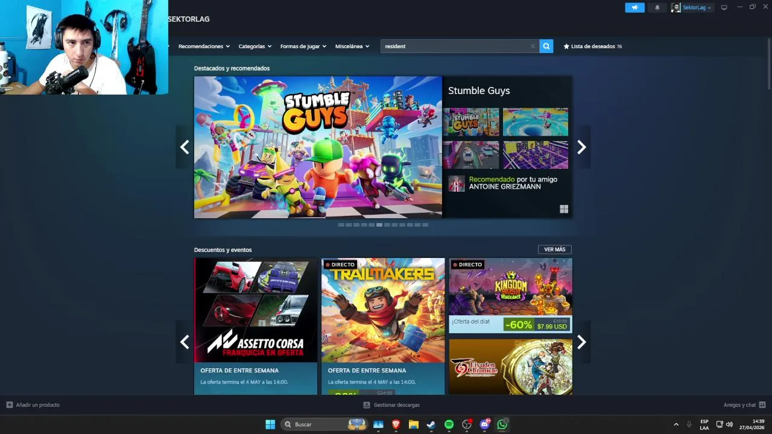The image size is (772, 434).
Task: Open Steam from the taskbar
Action: click(431, 424)
